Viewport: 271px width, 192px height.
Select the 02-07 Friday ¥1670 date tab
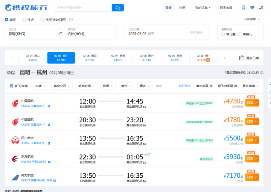[x=118, y=58]
